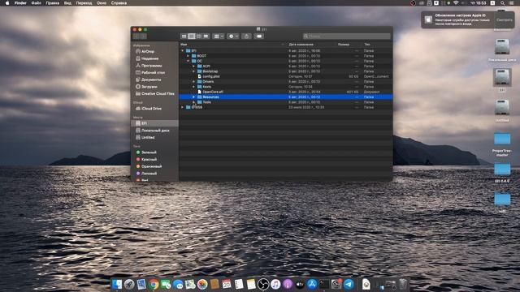
Task: Expand the selected Resources folder
Action: (193, 97)
